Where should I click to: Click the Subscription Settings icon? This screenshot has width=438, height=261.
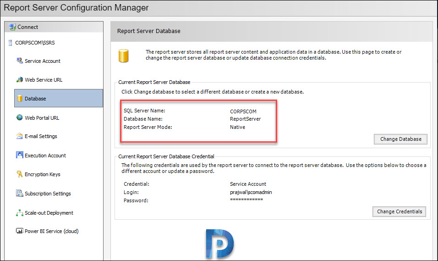[x=20, y=193]
